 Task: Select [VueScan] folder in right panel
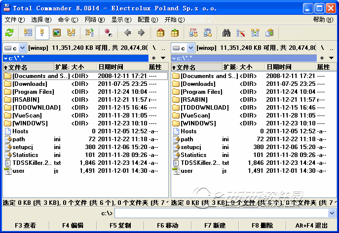[254, 116]
